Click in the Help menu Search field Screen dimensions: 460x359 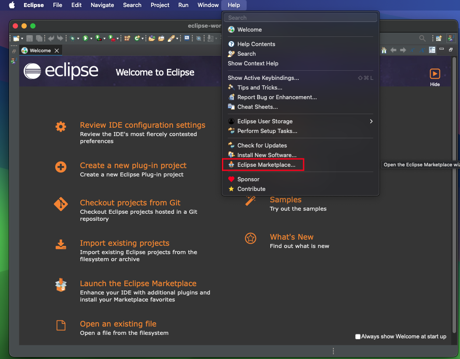301,18
